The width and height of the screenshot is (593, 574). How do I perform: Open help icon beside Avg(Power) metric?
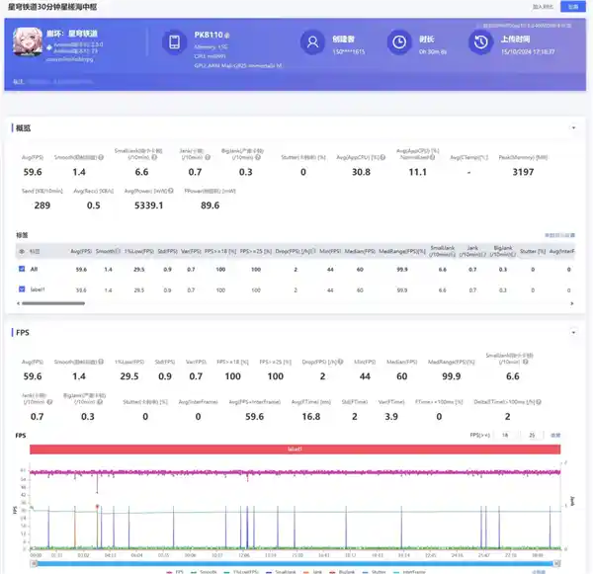click(171, 191)
